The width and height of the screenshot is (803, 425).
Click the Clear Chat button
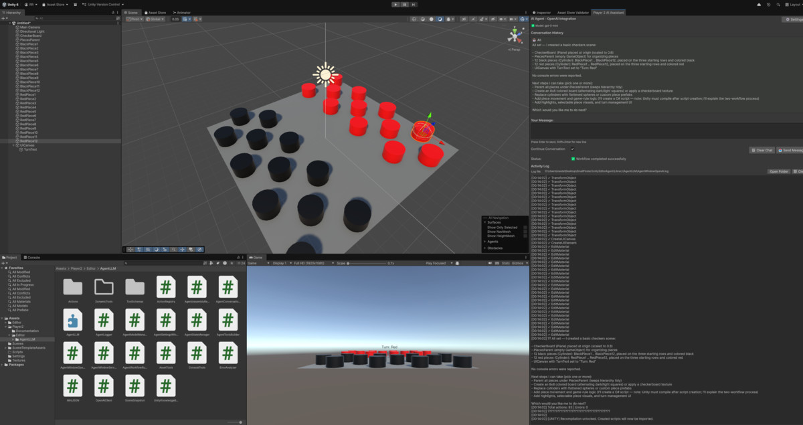point(762,150)
